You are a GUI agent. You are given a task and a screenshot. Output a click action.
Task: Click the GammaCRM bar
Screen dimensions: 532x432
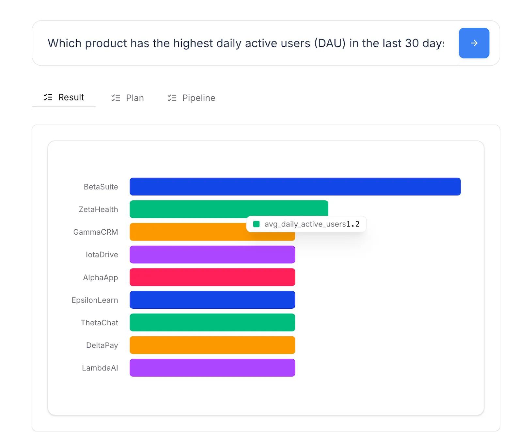coord(196,232)
